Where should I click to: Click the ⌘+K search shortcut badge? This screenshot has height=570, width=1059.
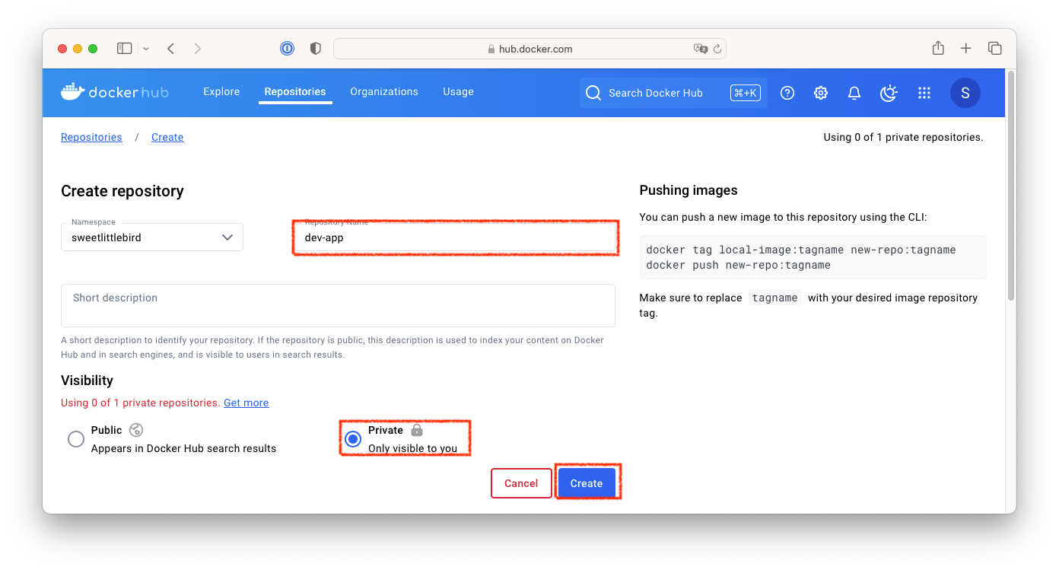[x=745, y=93]
